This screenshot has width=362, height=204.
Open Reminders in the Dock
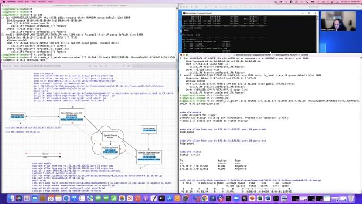[82, 198]
